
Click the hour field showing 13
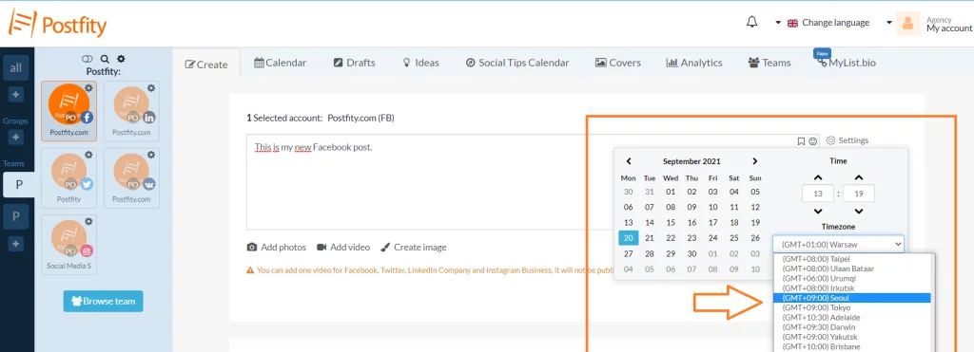pos(817,194)
